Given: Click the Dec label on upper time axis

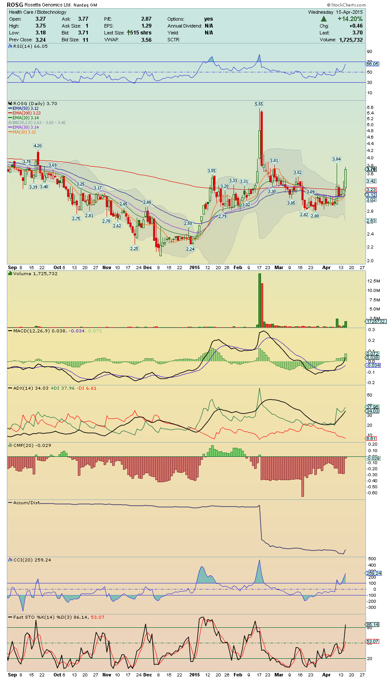Looking at the screenshot, I should pos(147,267).
